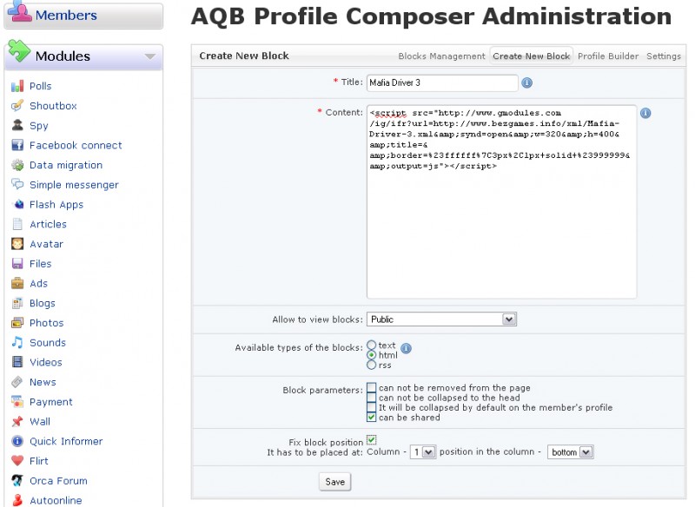Image resolution: width=695 pixels, height=507 pixels.
Task: Click the Photos icon
Action: [17, 323]
